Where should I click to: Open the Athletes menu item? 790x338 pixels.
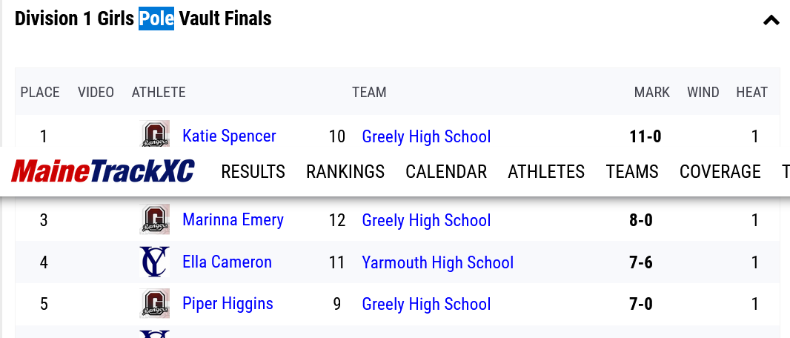pyautogui.click(x=546, y=172)
